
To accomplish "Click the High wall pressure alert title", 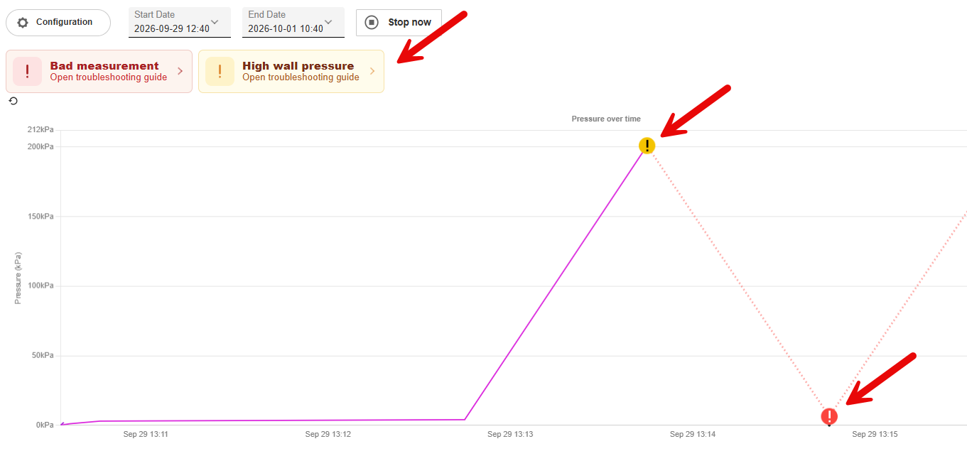I will pyautogui.click(x=298, y=66).
